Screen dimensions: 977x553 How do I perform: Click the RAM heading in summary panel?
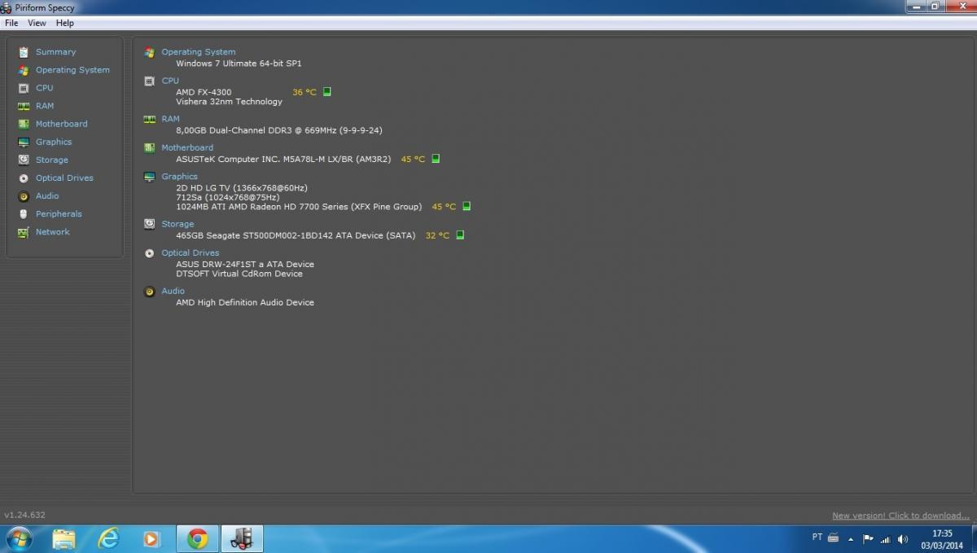(170, 119)
